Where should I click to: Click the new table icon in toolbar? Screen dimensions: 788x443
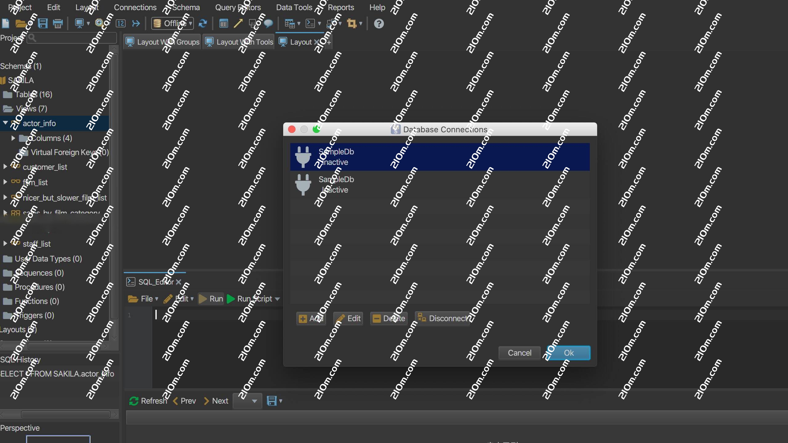(x=224, y=23)
